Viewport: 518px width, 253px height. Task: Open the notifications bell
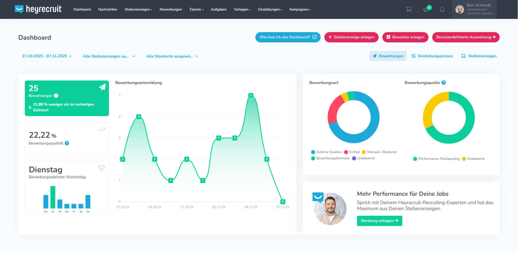point(442,9)
